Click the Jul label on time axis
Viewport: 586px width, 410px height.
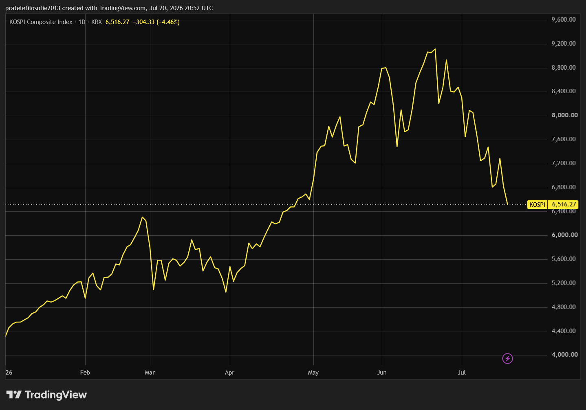[x=462, y=373]
